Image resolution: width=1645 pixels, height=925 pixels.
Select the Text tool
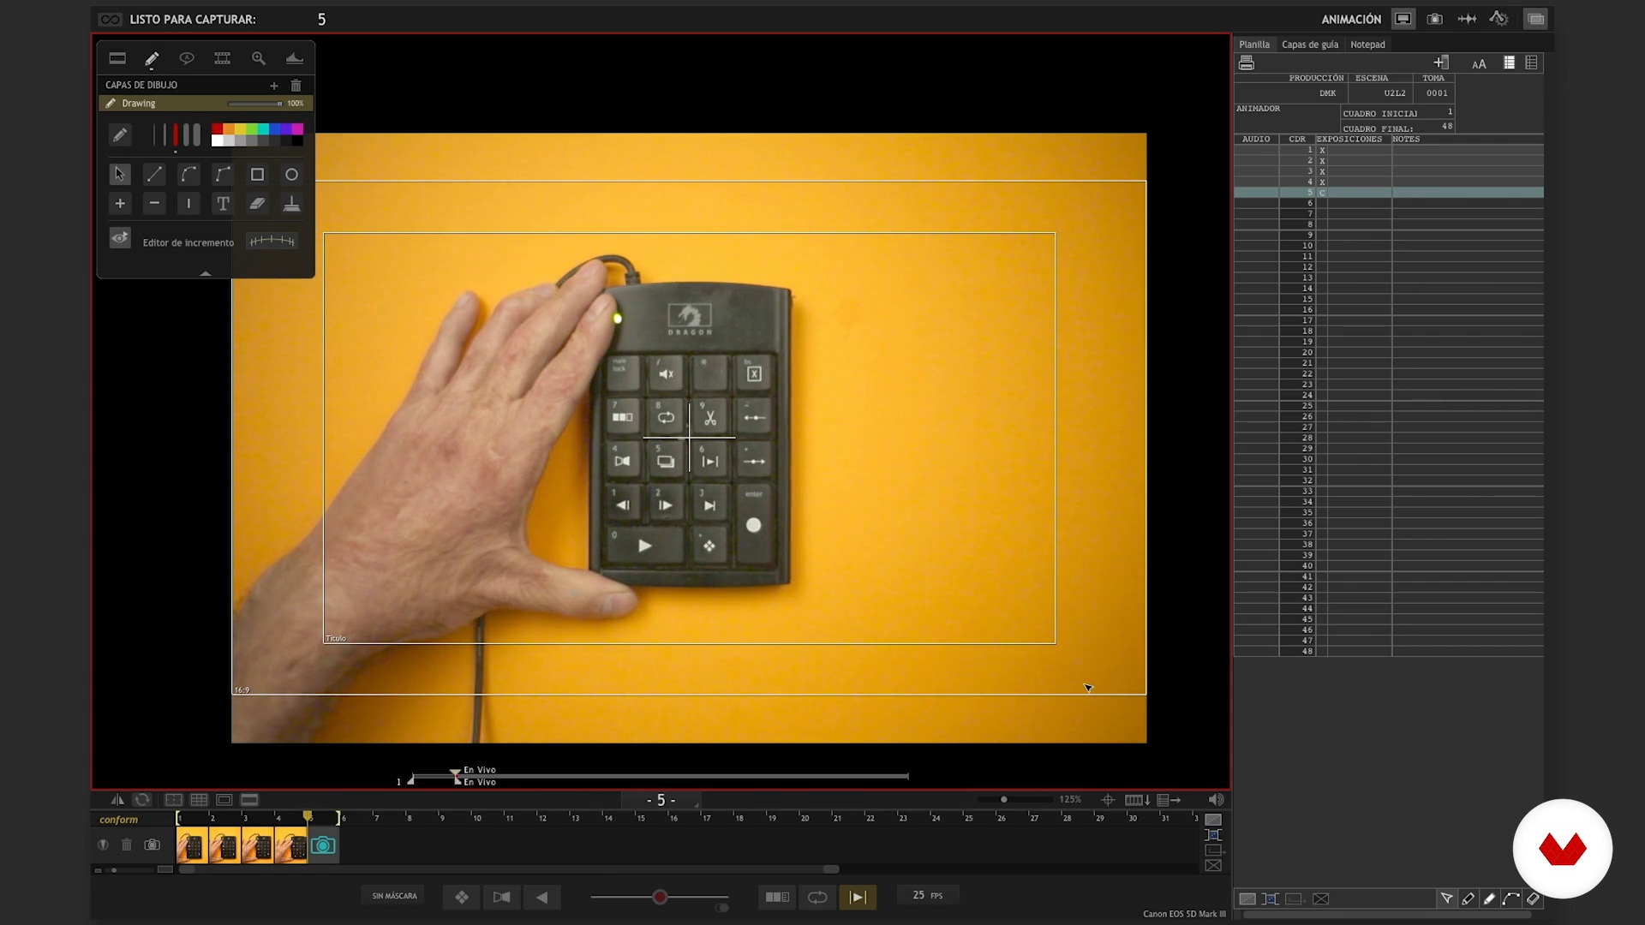click(223, 204)
